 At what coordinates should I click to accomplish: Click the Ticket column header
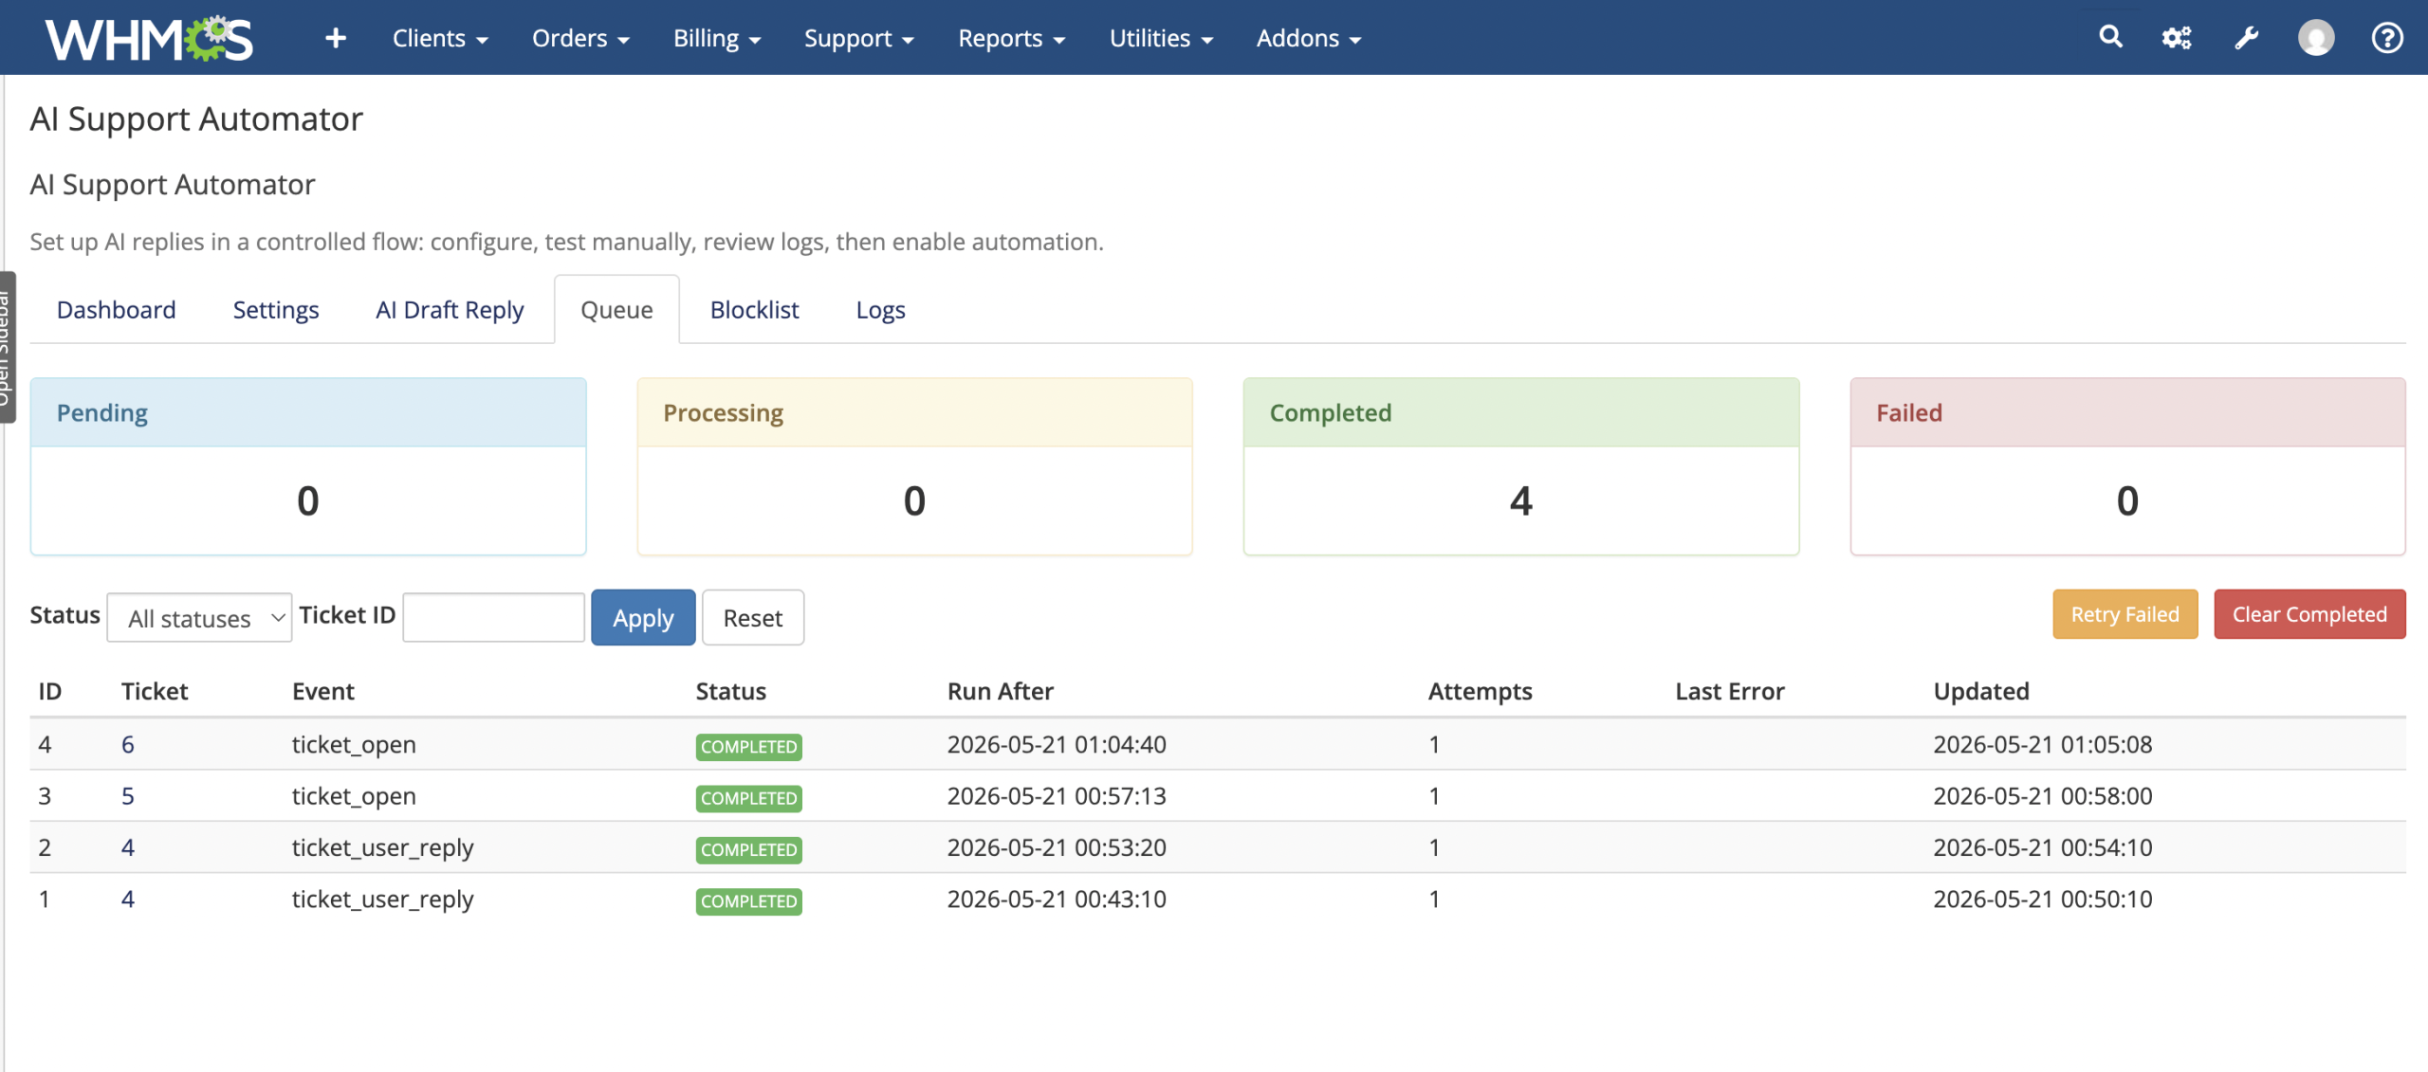point(155,692)
